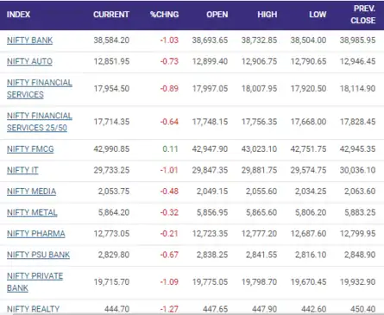Click the PREV. CLOSE column header
Viewport: 384px width, 315px height.
point(363,15)
